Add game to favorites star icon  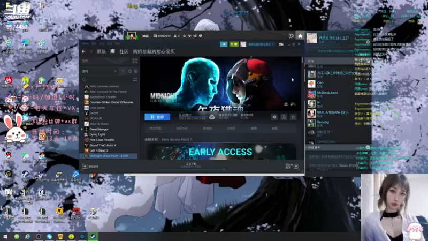click(293, 117)
